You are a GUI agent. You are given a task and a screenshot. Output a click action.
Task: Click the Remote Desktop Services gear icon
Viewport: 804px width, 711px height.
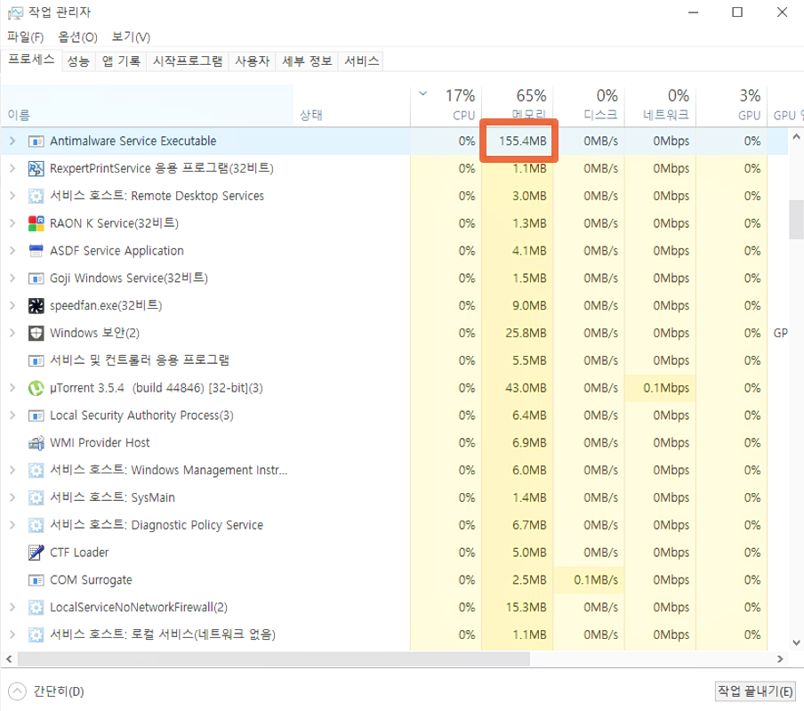(x=36, y=196)
